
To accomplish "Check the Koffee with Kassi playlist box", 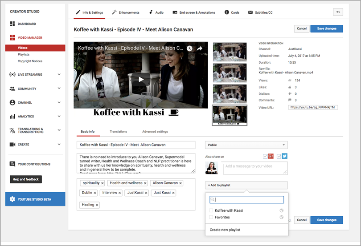I will 211,210.
